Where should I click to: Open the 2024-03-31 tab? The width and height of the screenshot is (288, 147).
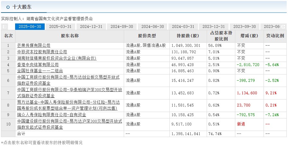point(183,27)
